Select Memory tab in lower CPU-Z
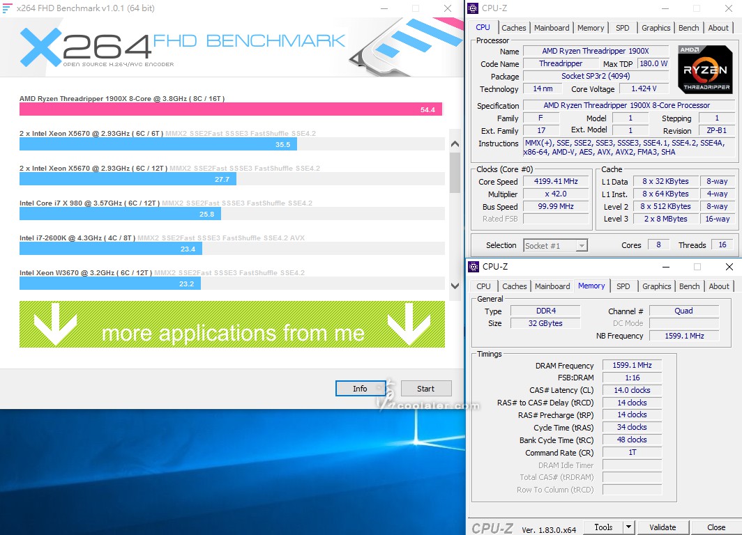The image size is (742, 535). [x=591, y=286]
